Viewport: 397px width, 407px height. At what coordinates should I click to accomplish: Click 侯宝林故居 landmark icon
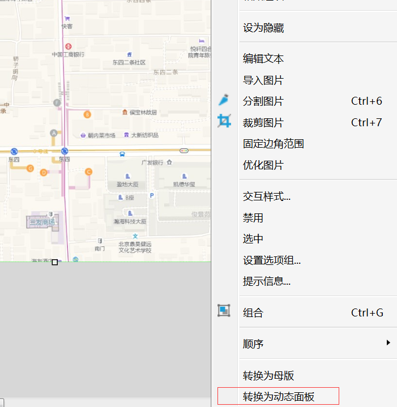125,112
